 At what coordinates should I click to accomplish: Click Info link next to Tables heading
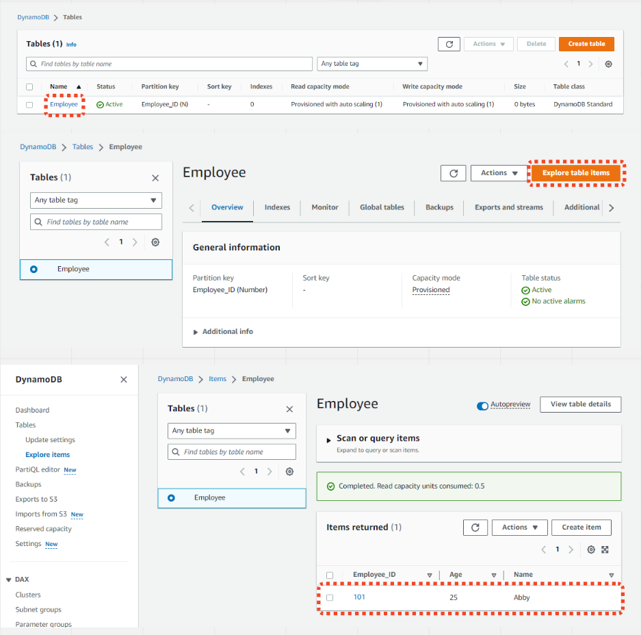click(x=71, y=44)
